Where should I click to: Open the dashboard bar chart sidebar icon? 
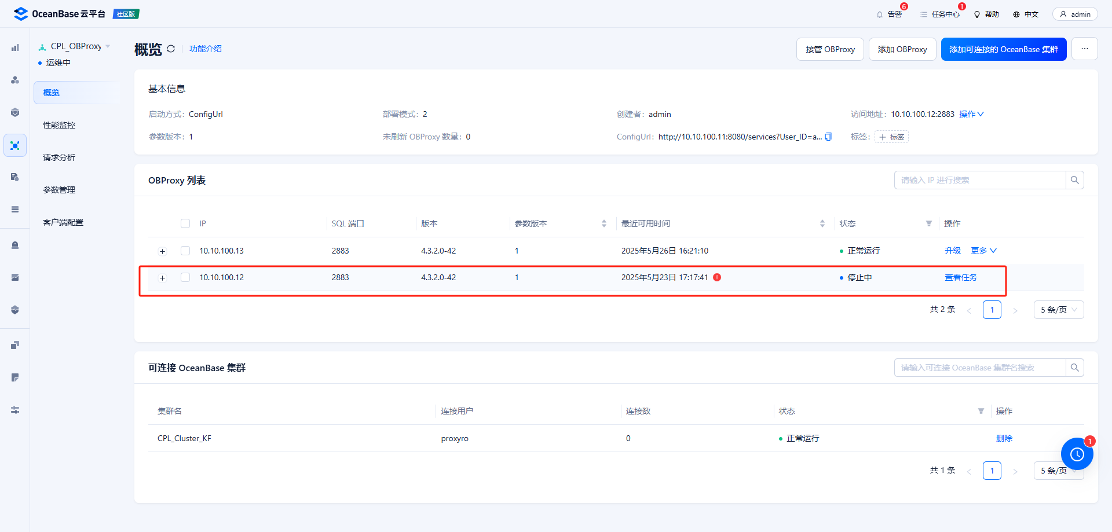15,47
